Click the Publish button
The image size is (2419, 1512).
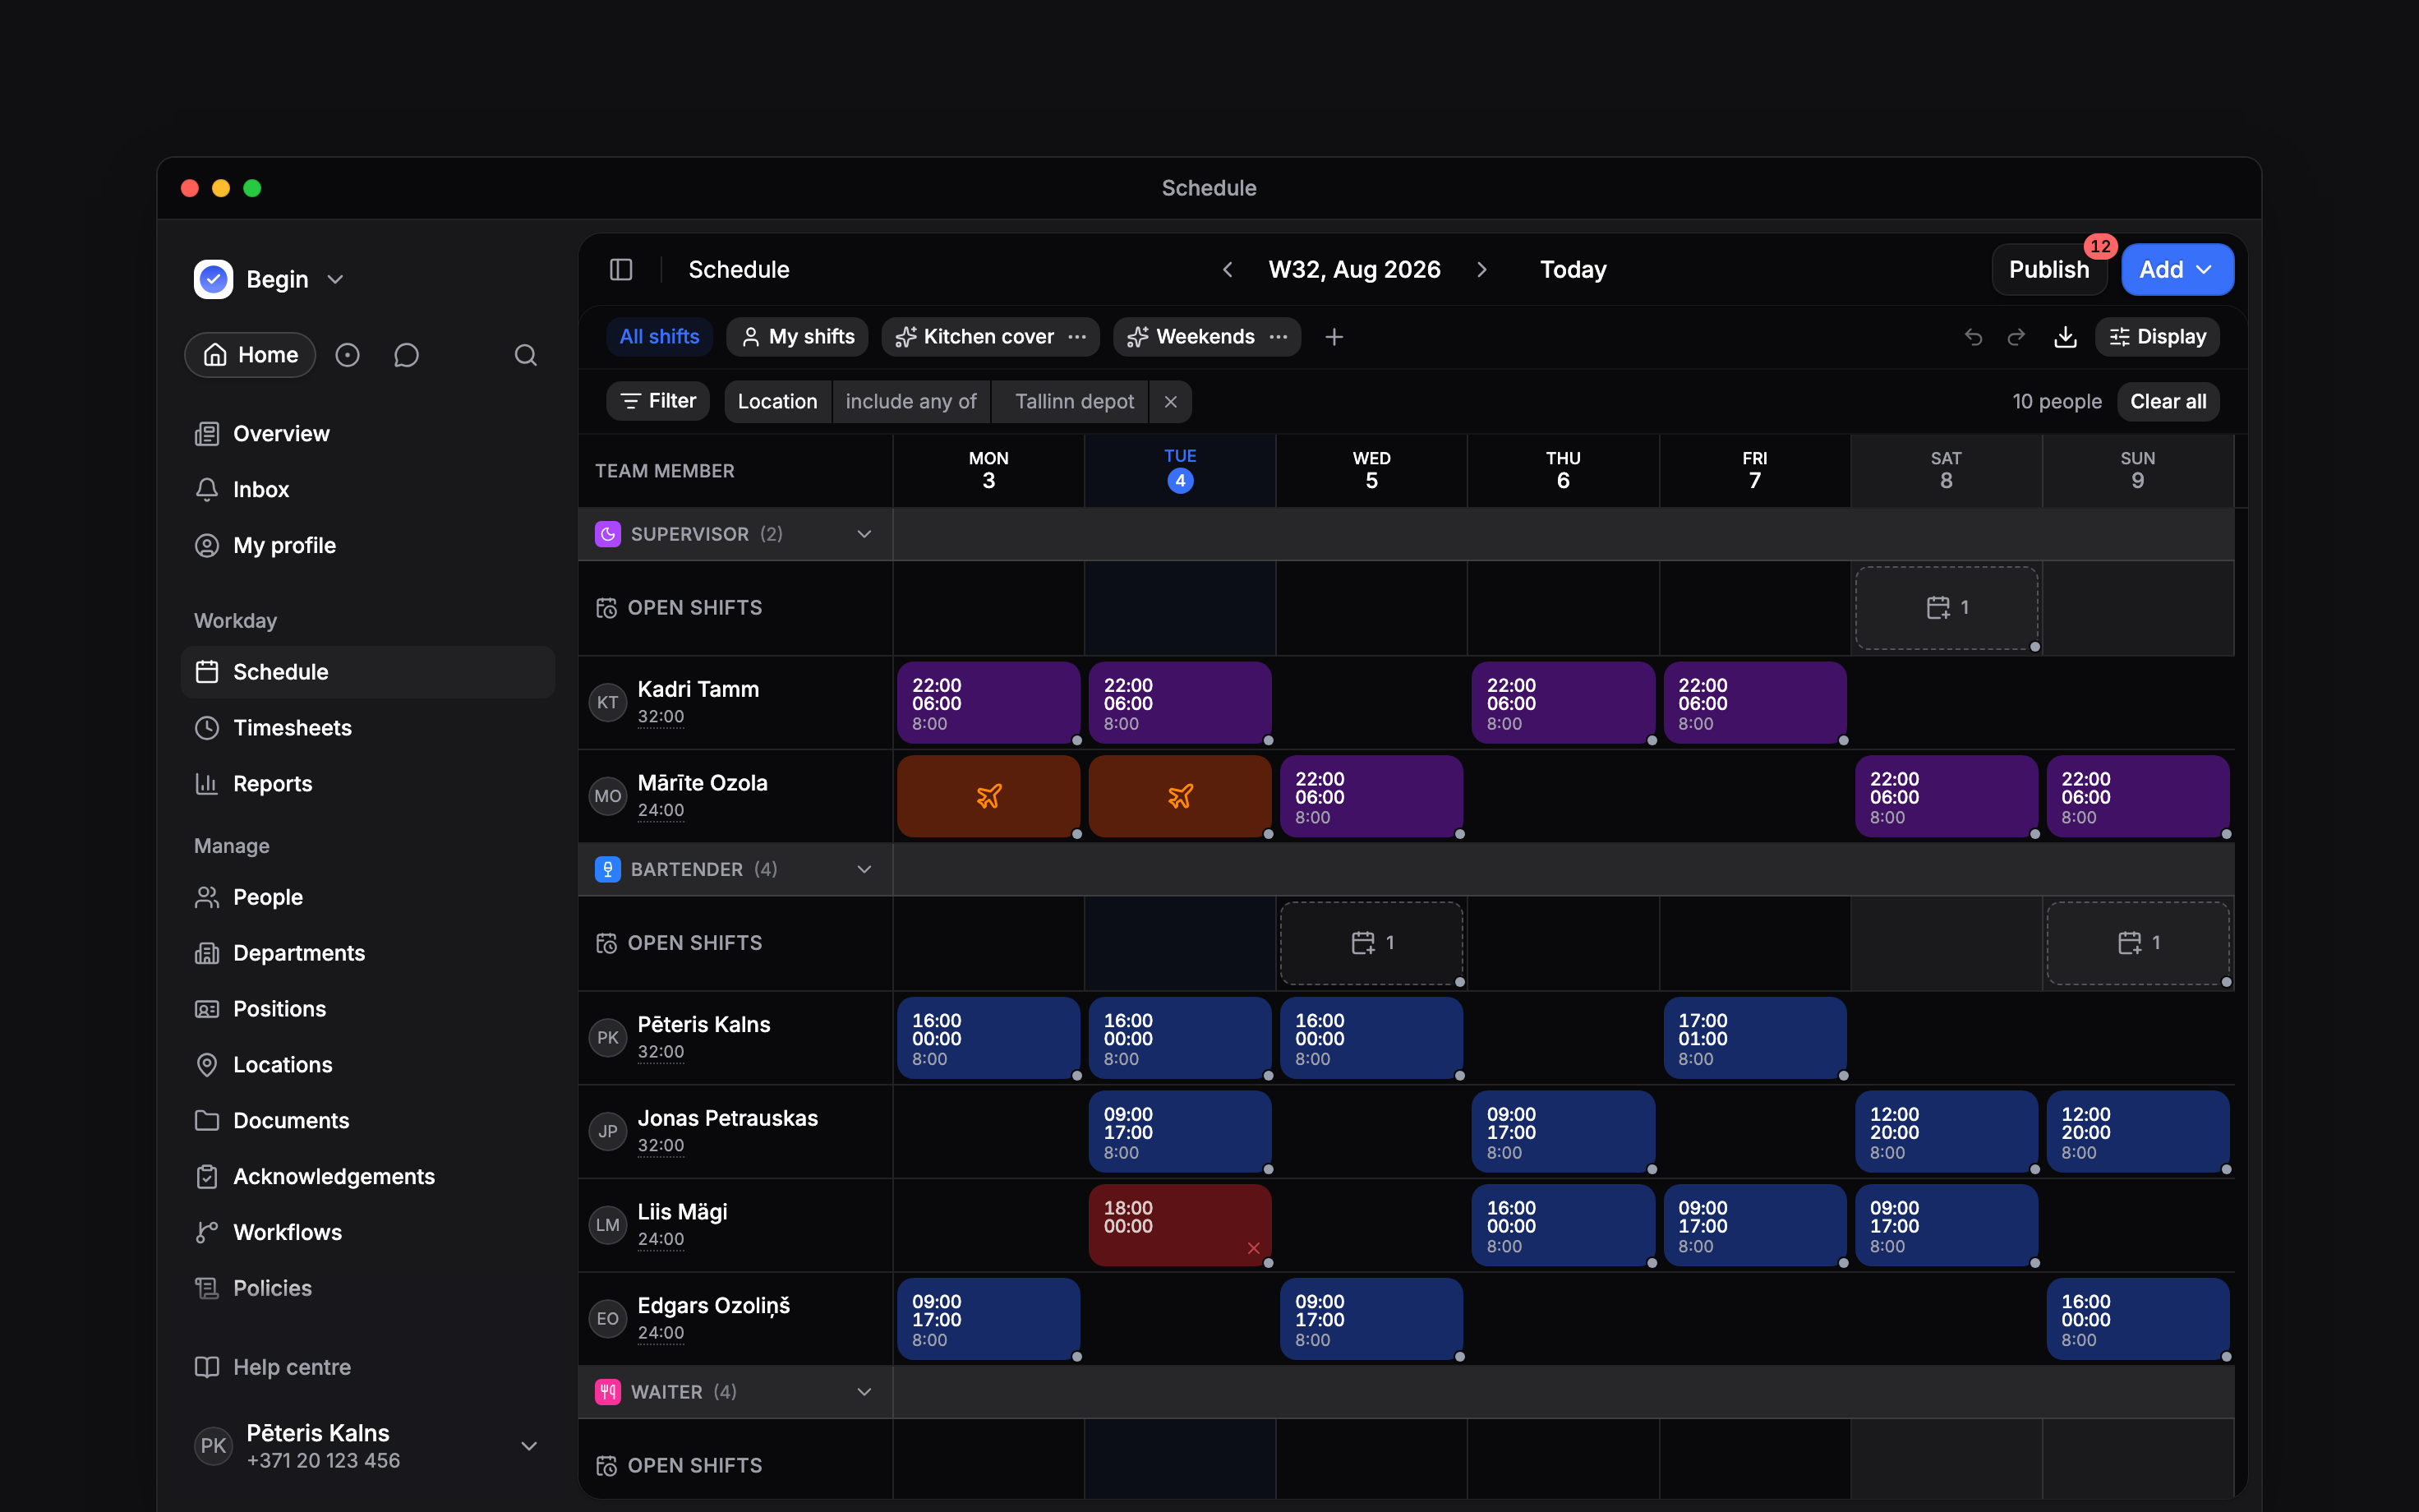coord(2049,270)
